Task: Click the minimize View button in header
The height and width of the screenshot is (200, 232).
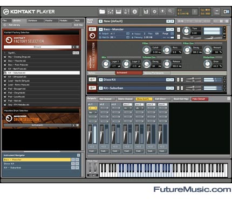Action: coord(217,12)
